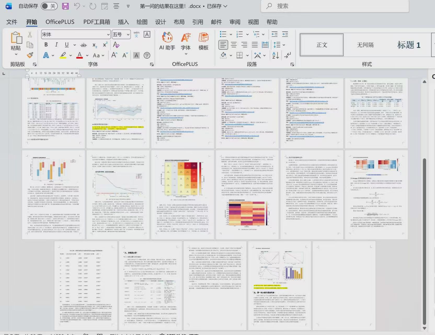
Task: Open the font size 五号 dropdown
Action: [x=128, y=35]
